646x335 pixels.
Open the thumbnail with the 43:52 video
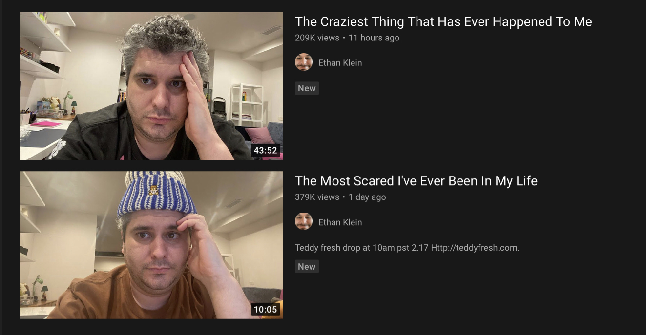pos(151,86)
